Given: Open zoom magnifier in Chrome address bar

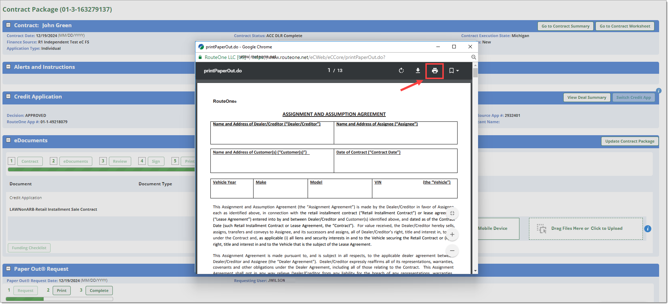Looking at the screenshot, I should (473, 57).
